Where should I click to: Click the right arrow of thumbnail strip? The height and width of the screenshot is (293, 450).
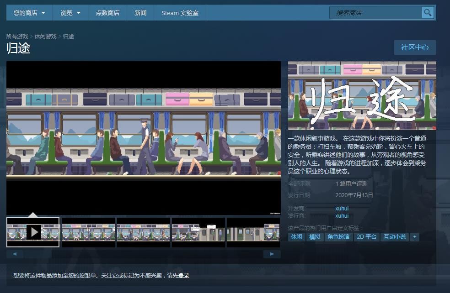[x=272, y=254]
